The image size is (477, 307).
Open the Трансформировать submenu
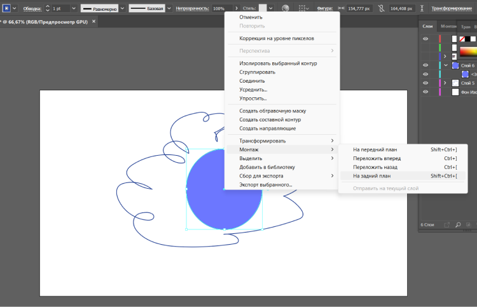[282, 140]
